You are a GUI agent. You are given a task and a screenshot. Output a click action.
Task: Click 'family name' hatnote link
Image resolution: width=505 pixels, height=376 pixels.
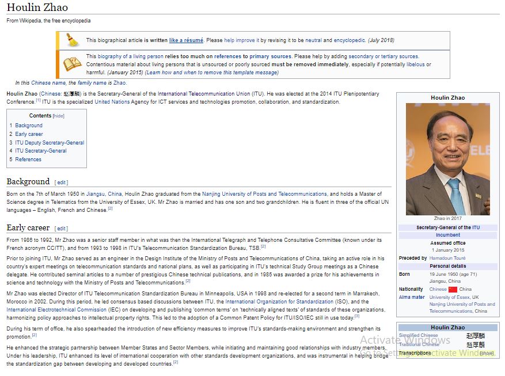92,83
